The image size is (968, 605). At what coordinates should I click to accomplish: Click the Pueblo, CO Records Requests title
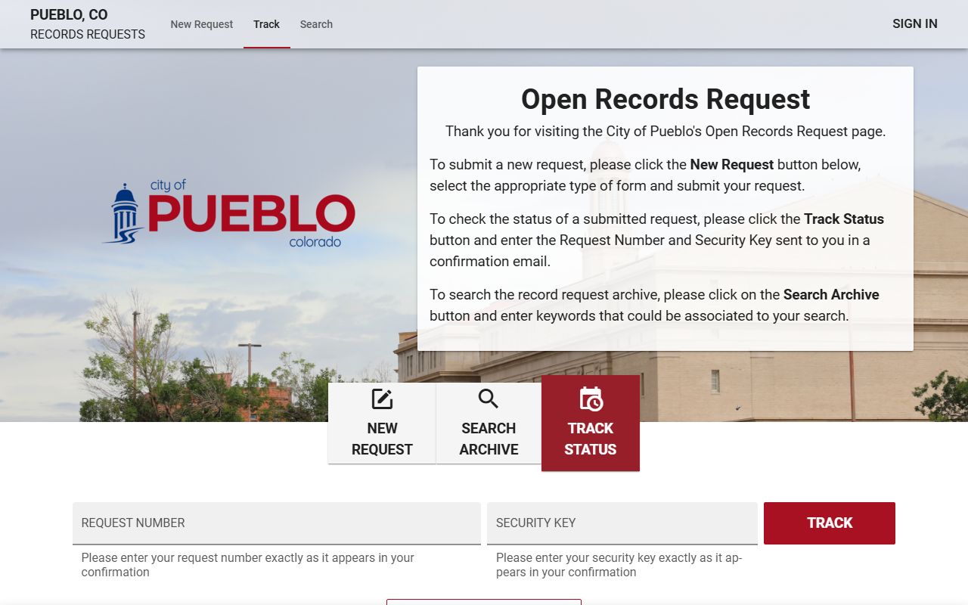(88, 24)
